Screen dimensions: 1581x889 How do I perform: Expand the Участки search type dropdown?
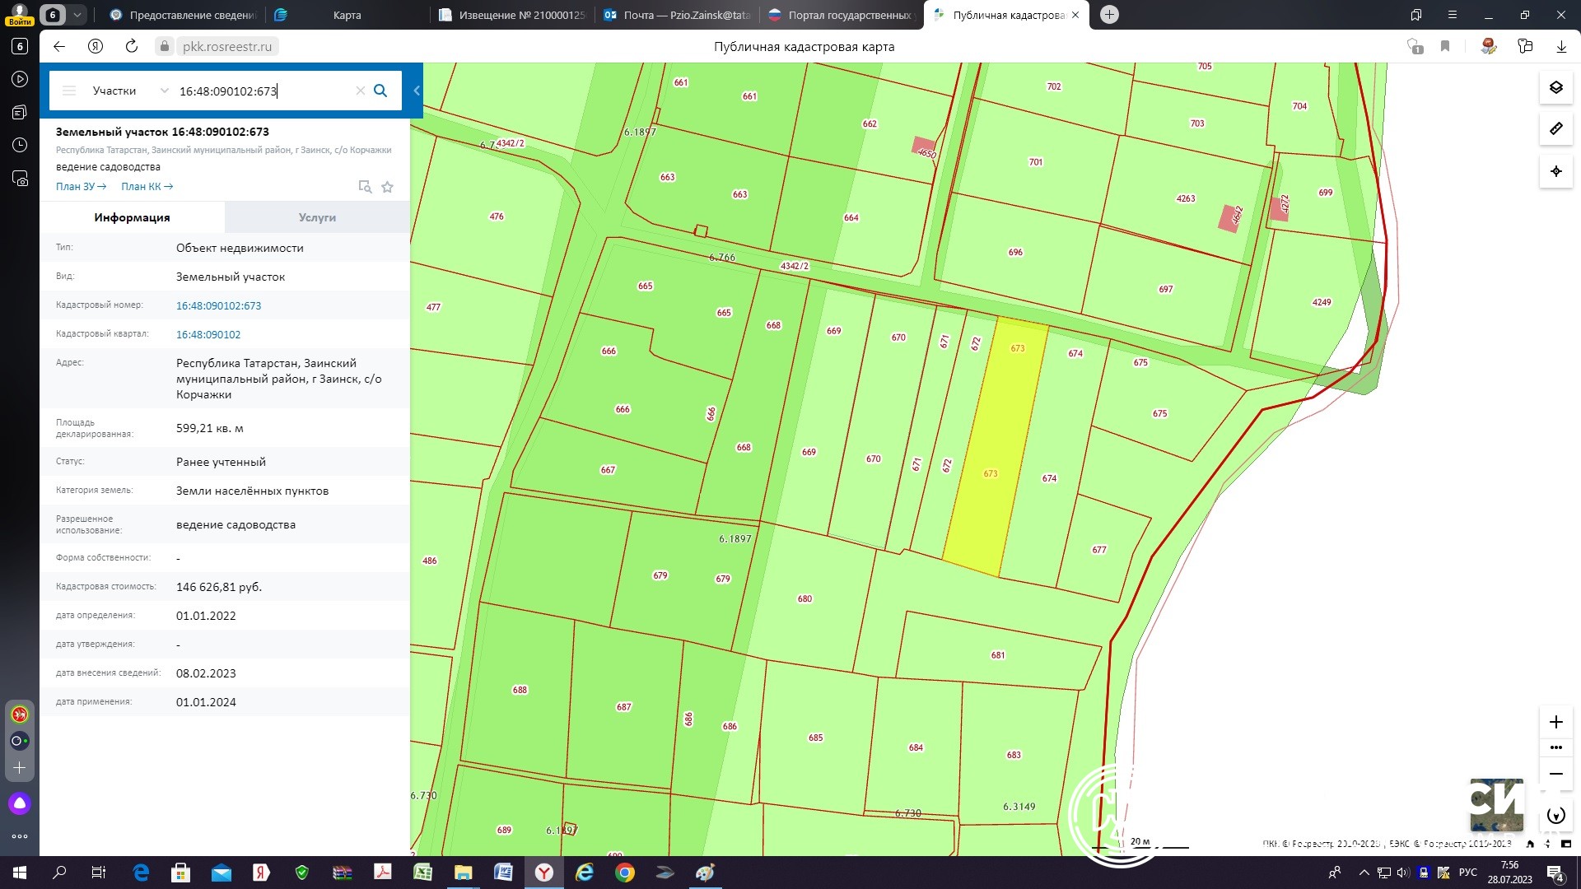(x=130, y=91)
